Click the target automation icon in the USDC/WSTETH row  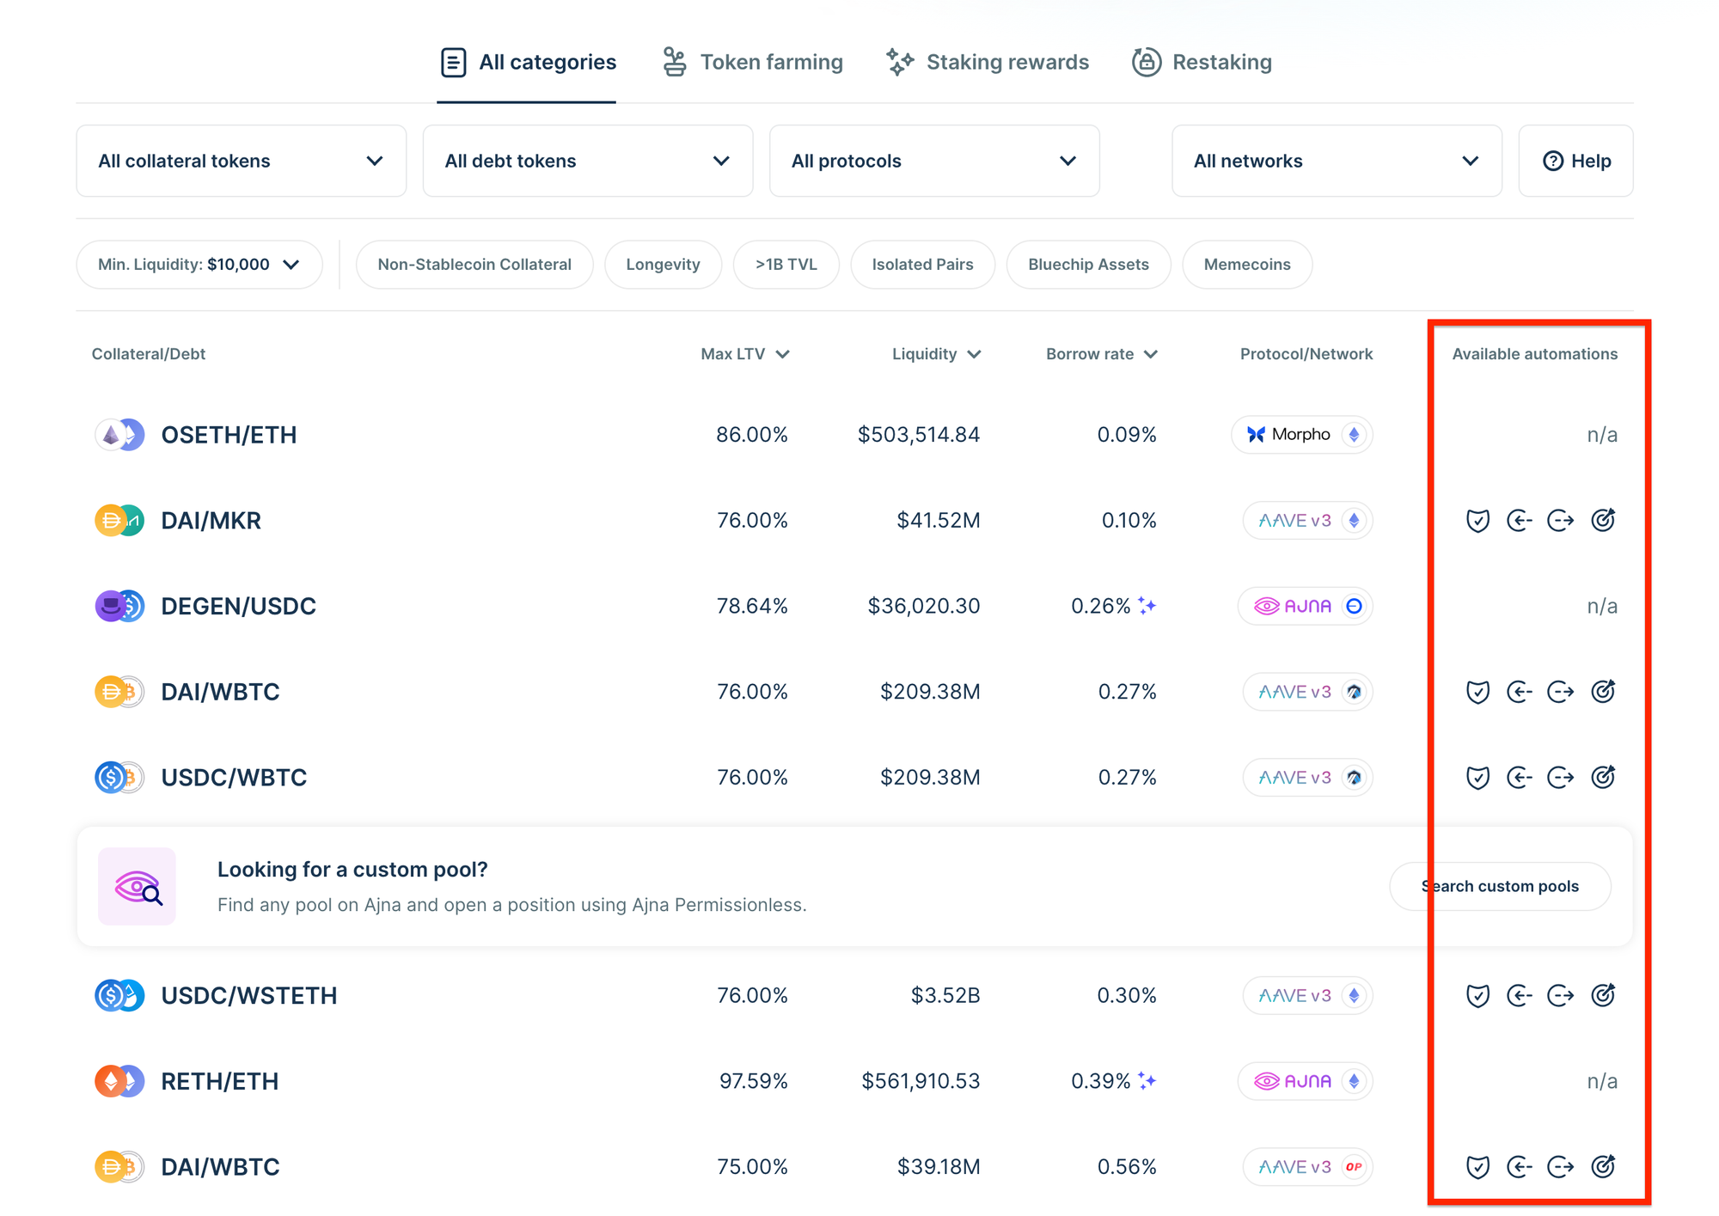(x=1603, y=995)
